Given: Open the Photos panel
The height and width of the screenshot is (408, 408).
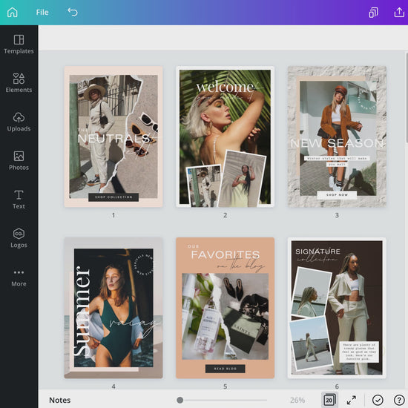Looking at the screenshot, I should 19,160.
